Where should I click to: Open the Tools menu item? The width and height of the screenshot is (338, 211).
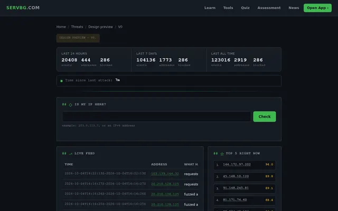pos(228,8)
